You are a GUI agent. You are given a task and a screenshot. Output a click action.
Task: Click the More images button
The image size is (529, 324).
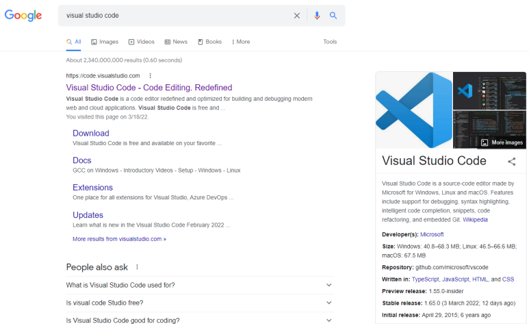point(502,142)
